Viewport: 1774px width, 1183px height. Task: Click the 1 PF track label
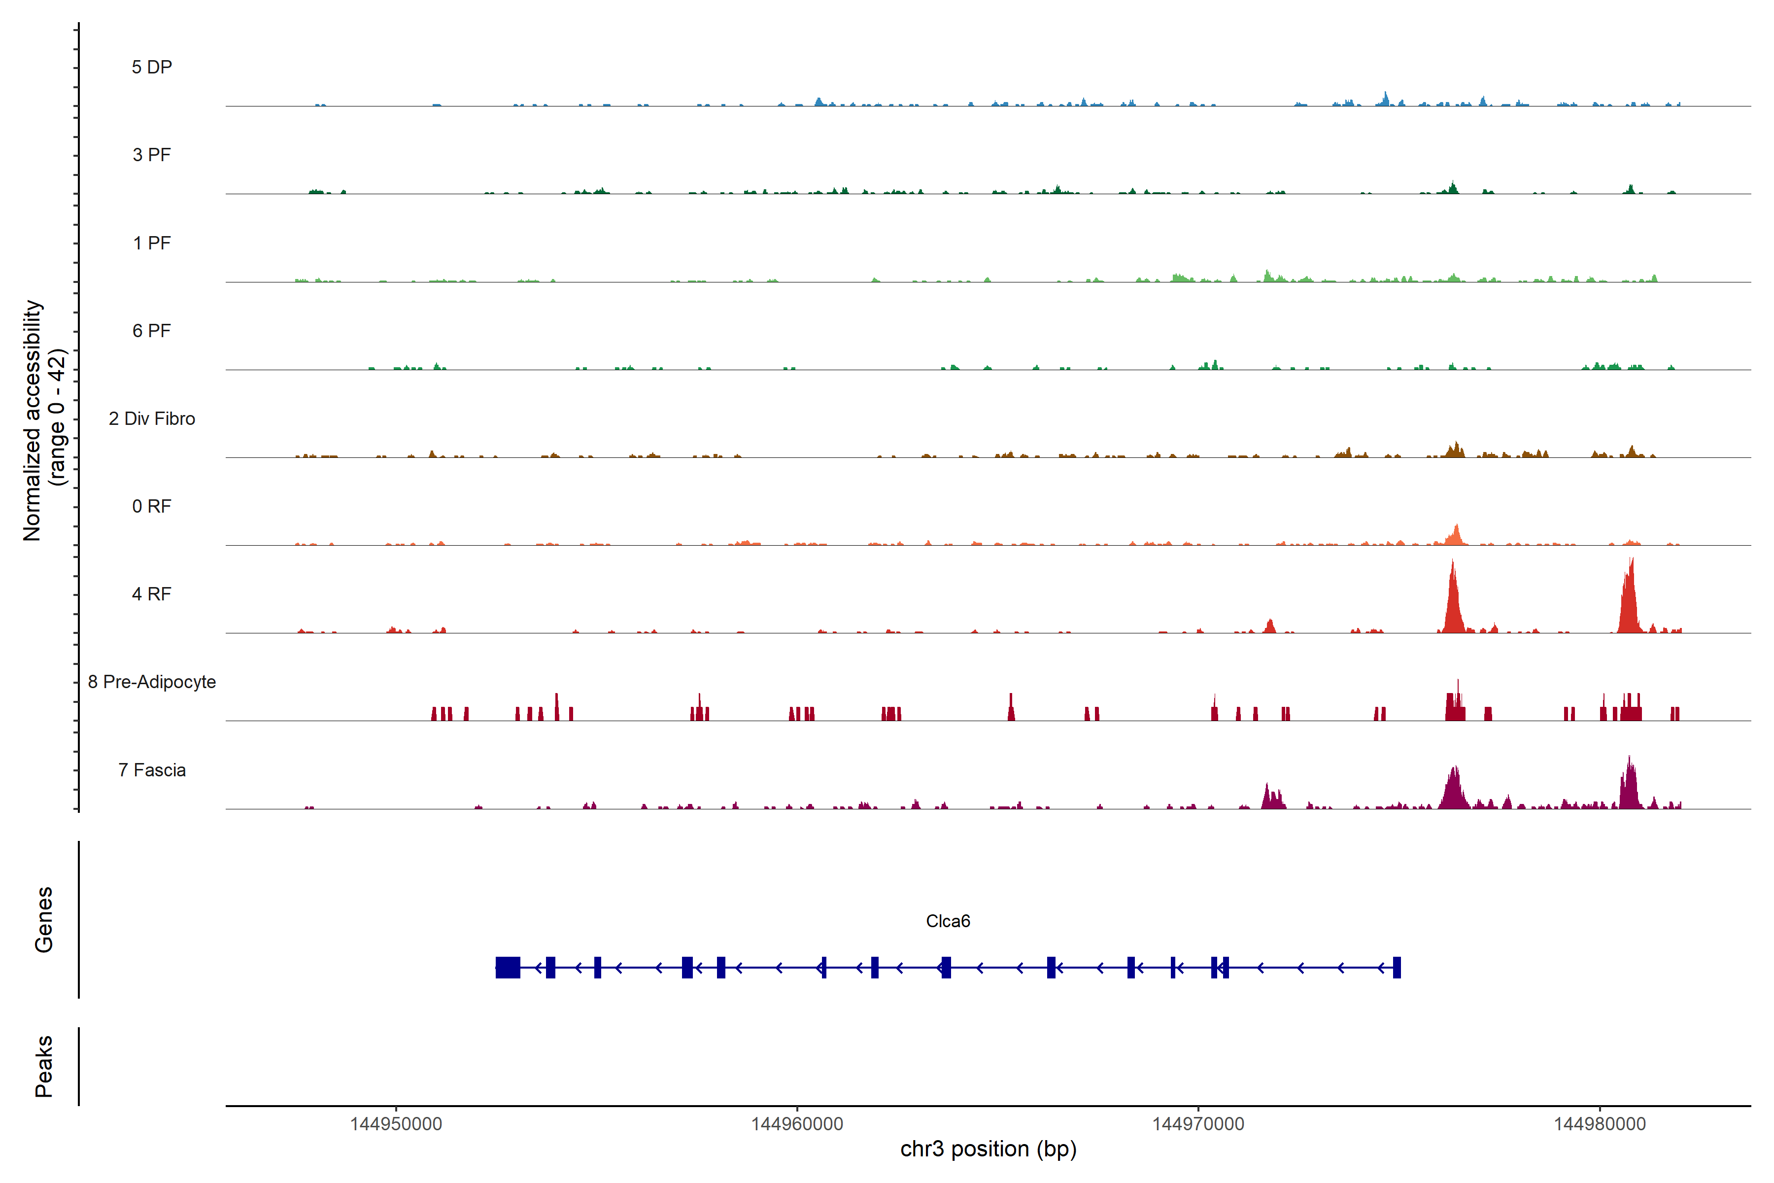(152, 243)
